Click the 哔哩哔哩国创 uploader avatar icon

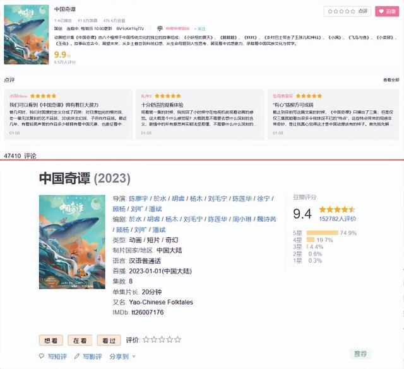coord(160,28)
